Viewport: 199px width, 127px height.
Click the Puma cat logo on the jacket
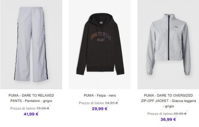[x=177, y=28]
